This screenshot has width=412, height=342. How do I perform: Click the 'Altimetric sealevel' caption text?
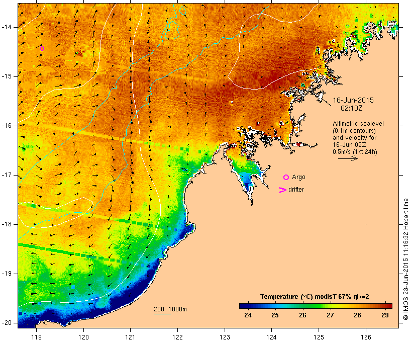[x=358, y=124]
